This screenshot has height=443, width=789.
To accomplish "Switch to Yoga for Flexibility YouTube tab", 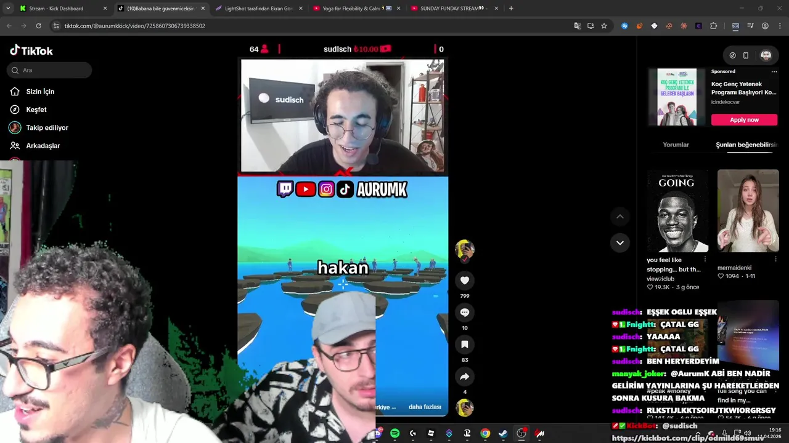I will coord(356,9).
